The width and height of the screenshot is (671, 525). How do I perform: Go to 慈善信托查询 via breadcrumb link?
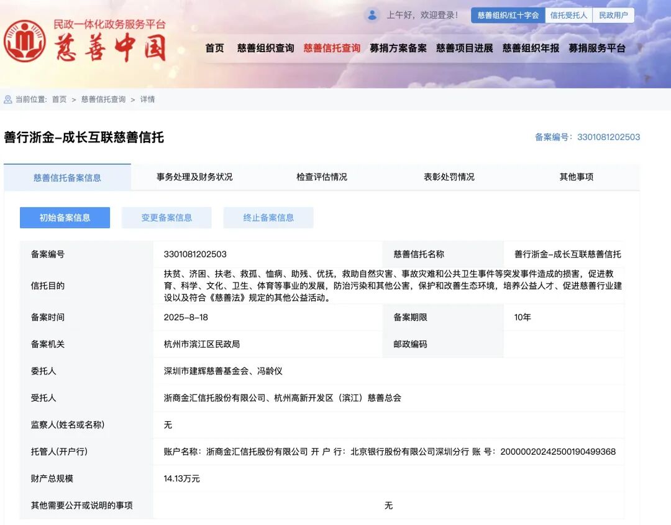[x=103, y=100]
